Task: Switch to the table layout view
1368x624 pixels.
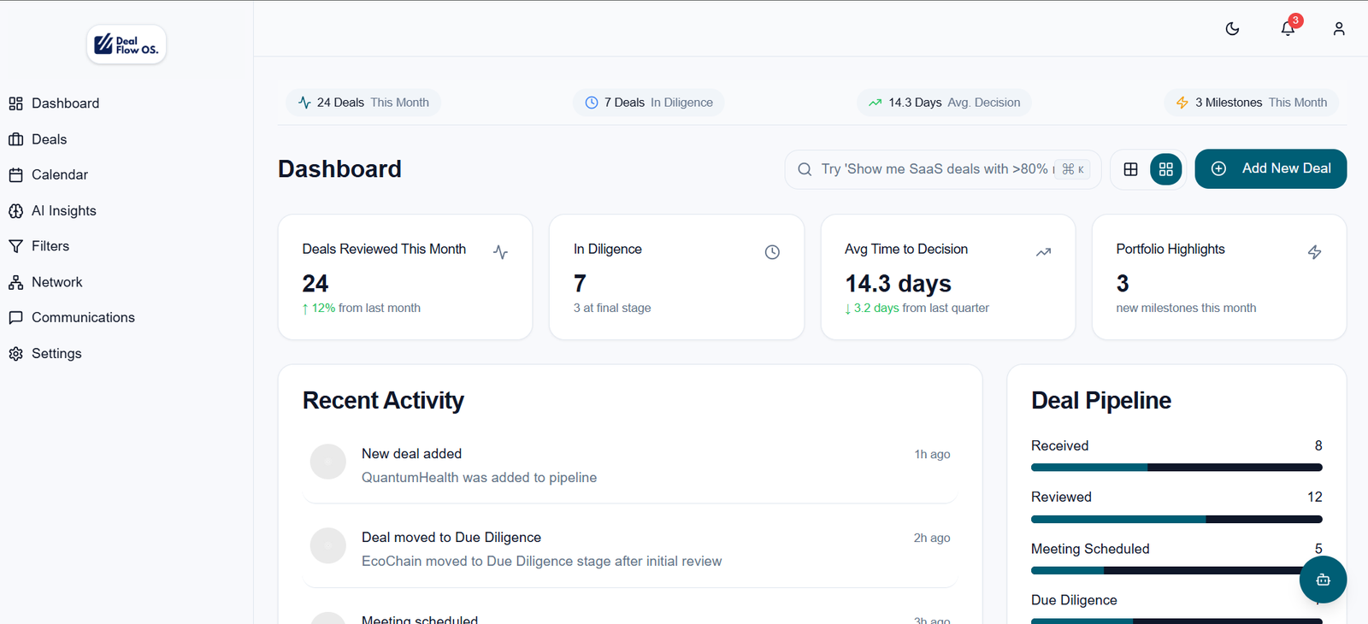Action: coord(1130,169)
